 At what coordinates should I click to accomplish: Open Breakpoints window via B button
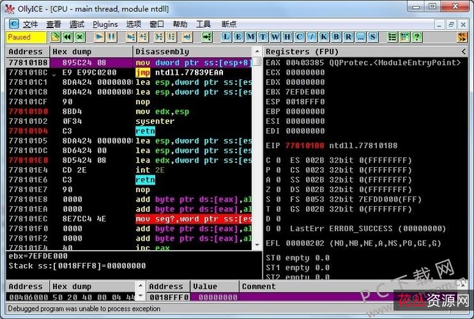[335, 37]
